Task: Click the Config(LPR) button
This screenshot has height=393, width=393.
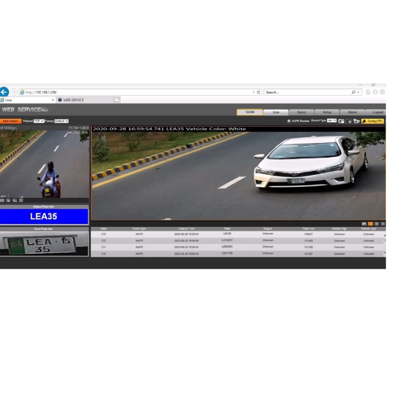Action: click(x=372, y=121)
